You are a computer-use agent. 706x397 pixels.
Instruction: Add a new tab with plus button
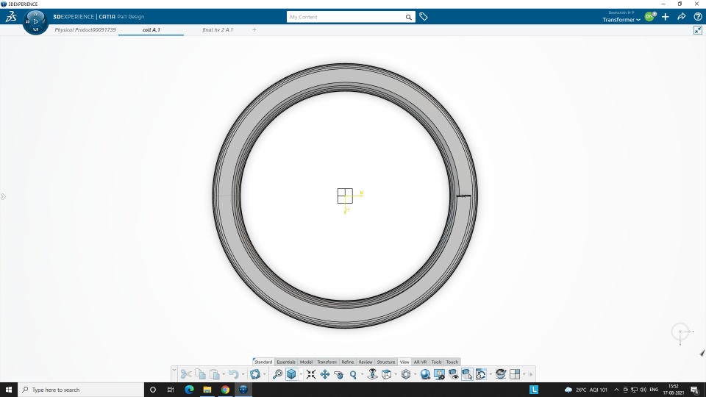pos(254,29)
